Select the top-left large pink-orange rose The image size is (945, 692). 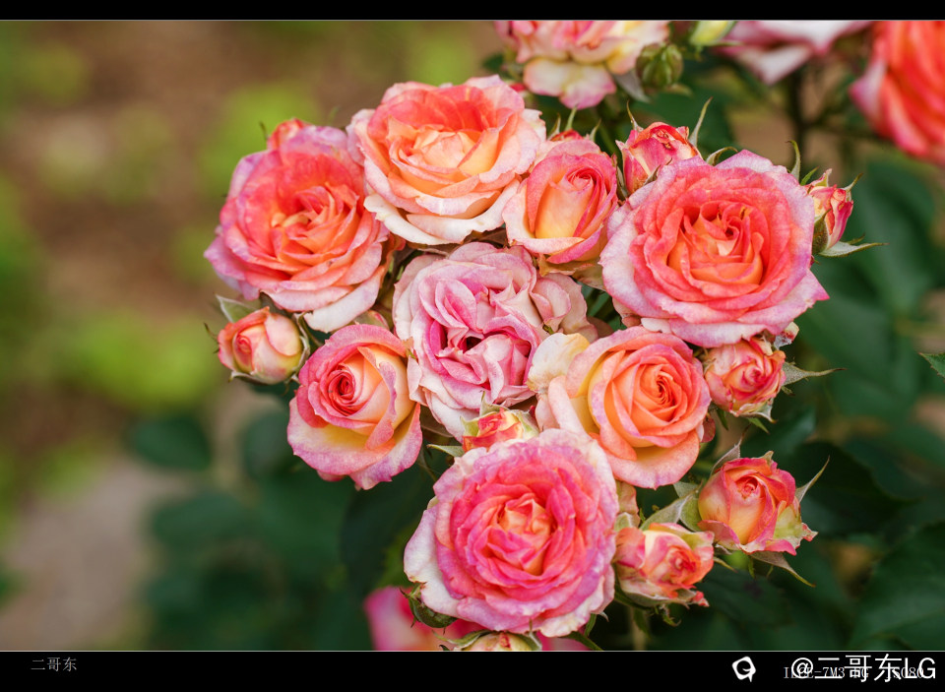(297, 225)
